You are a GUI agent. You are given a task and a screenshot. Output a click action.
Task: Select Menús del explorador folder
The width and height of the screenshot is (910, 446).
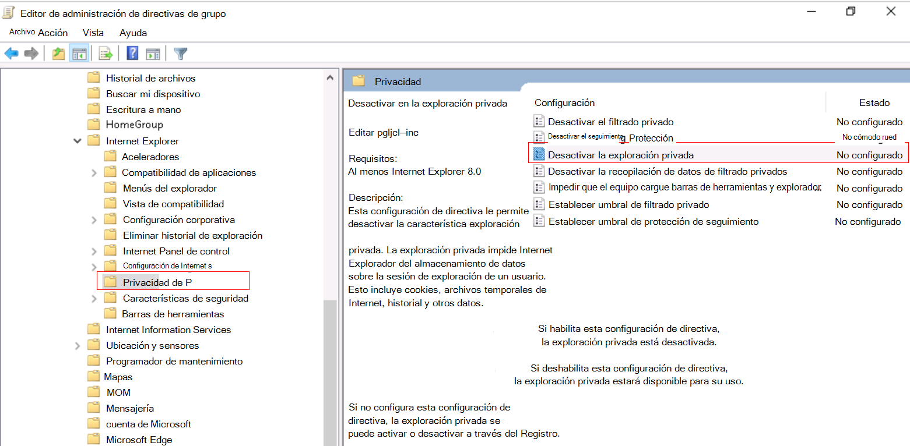[x=170, y=188]
